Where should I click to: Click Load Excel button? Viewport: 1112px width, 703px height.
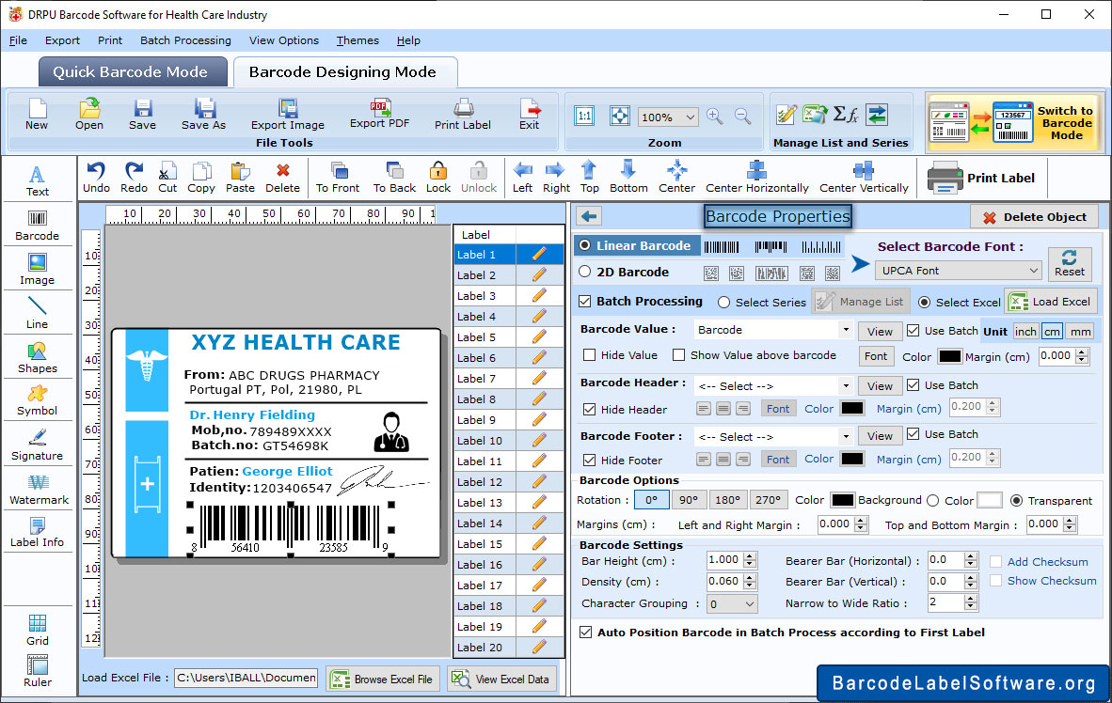[x=1051, y=301]
